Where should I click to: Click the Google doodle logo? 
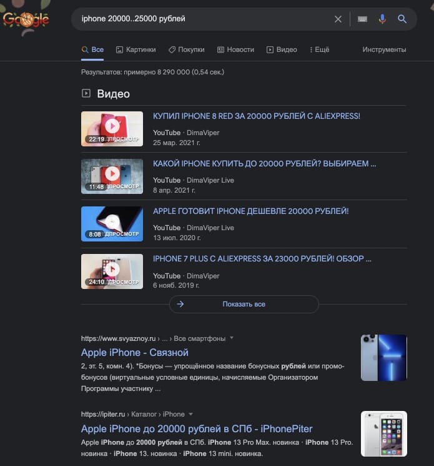click(x=26, y=19)
